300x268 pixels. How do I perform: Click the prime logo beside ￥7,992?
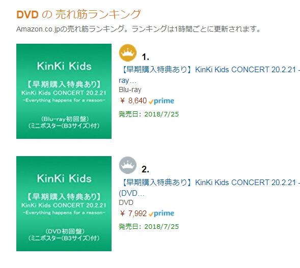pyautogui.click(x=161, y=214)
